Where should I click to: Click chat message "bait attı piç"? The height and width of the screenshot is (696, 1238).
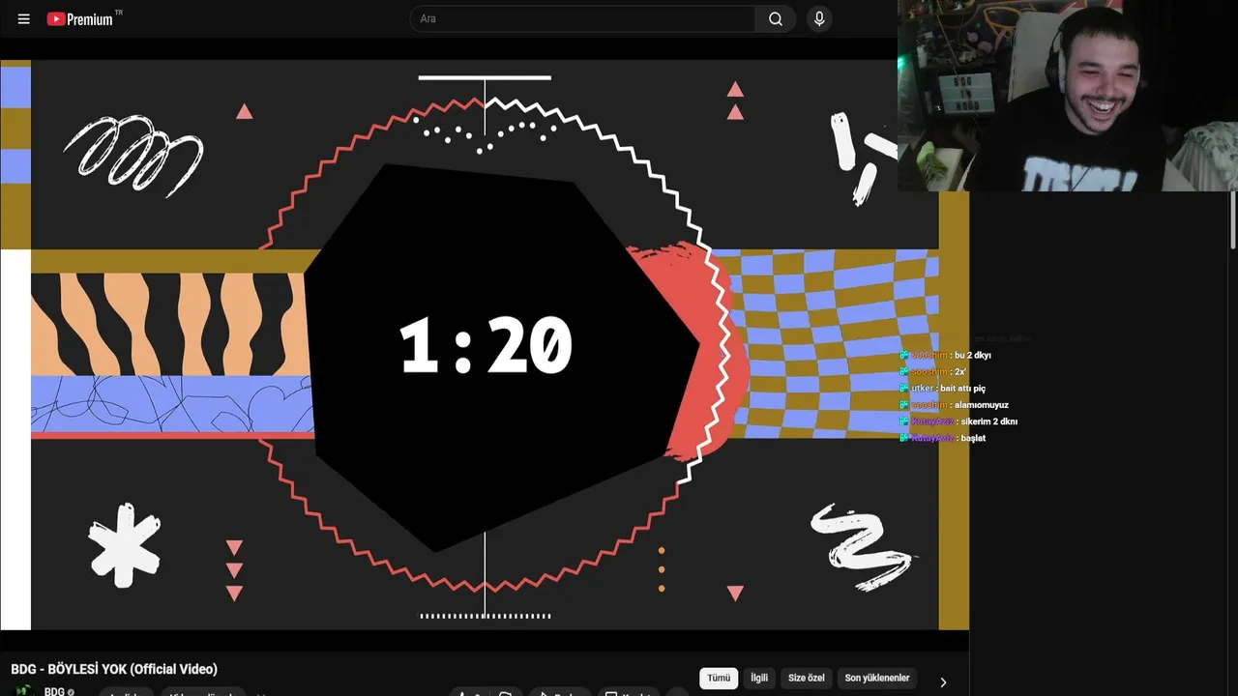pos(962,389)
